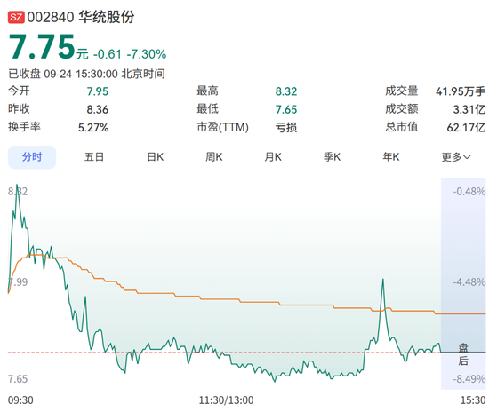The height and width of the screenshot is (412, 489).
Task: Click the percent change -7.30%
Action: 147,54
